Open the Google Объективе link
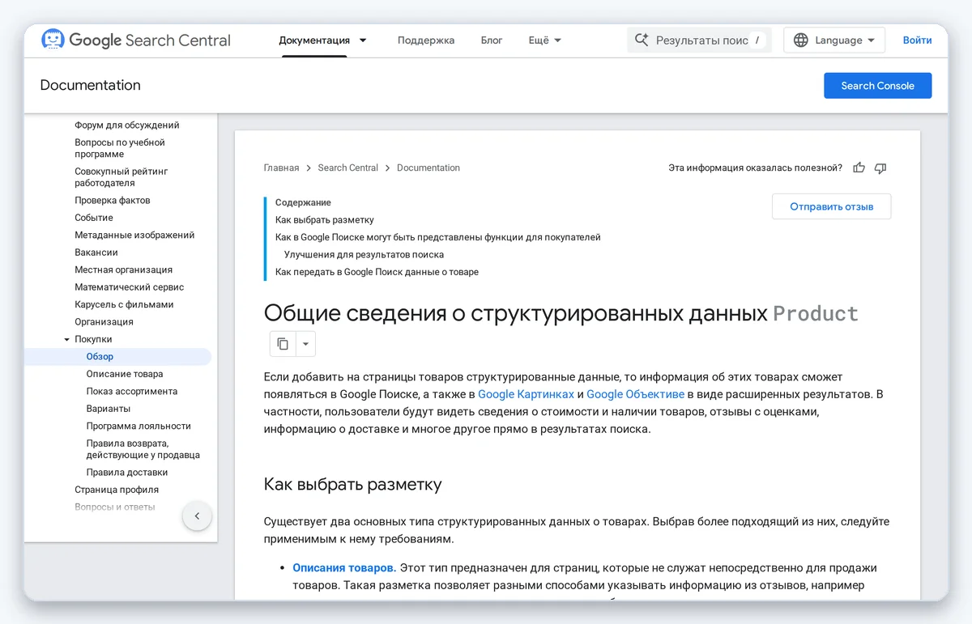Screen dimensions: 972x624 point(635,394)
